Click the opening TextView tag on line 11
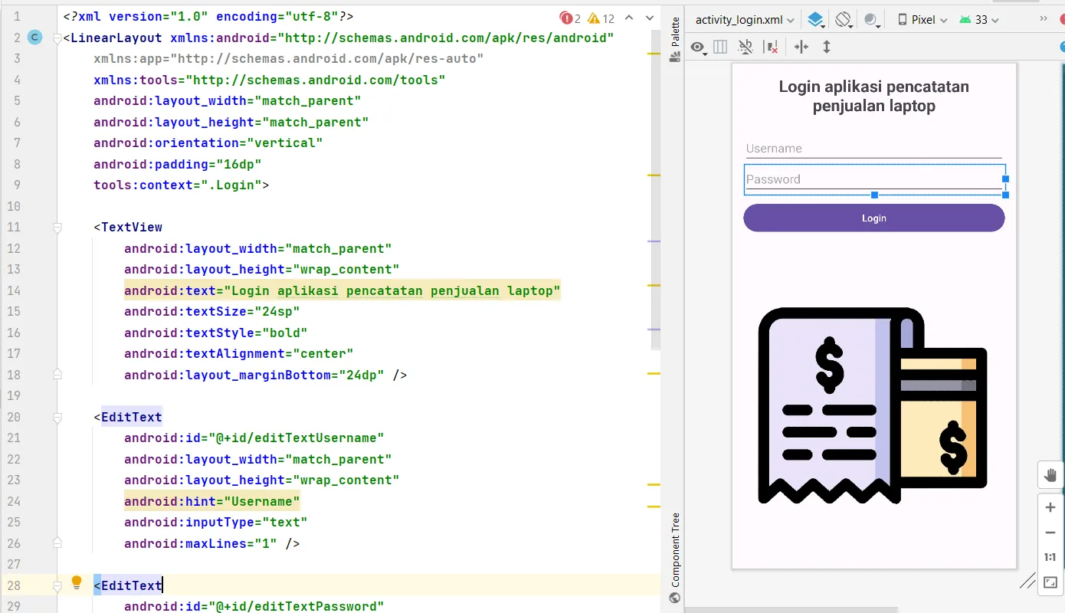This screenshot has width=1065, height=613. point(128,227)
